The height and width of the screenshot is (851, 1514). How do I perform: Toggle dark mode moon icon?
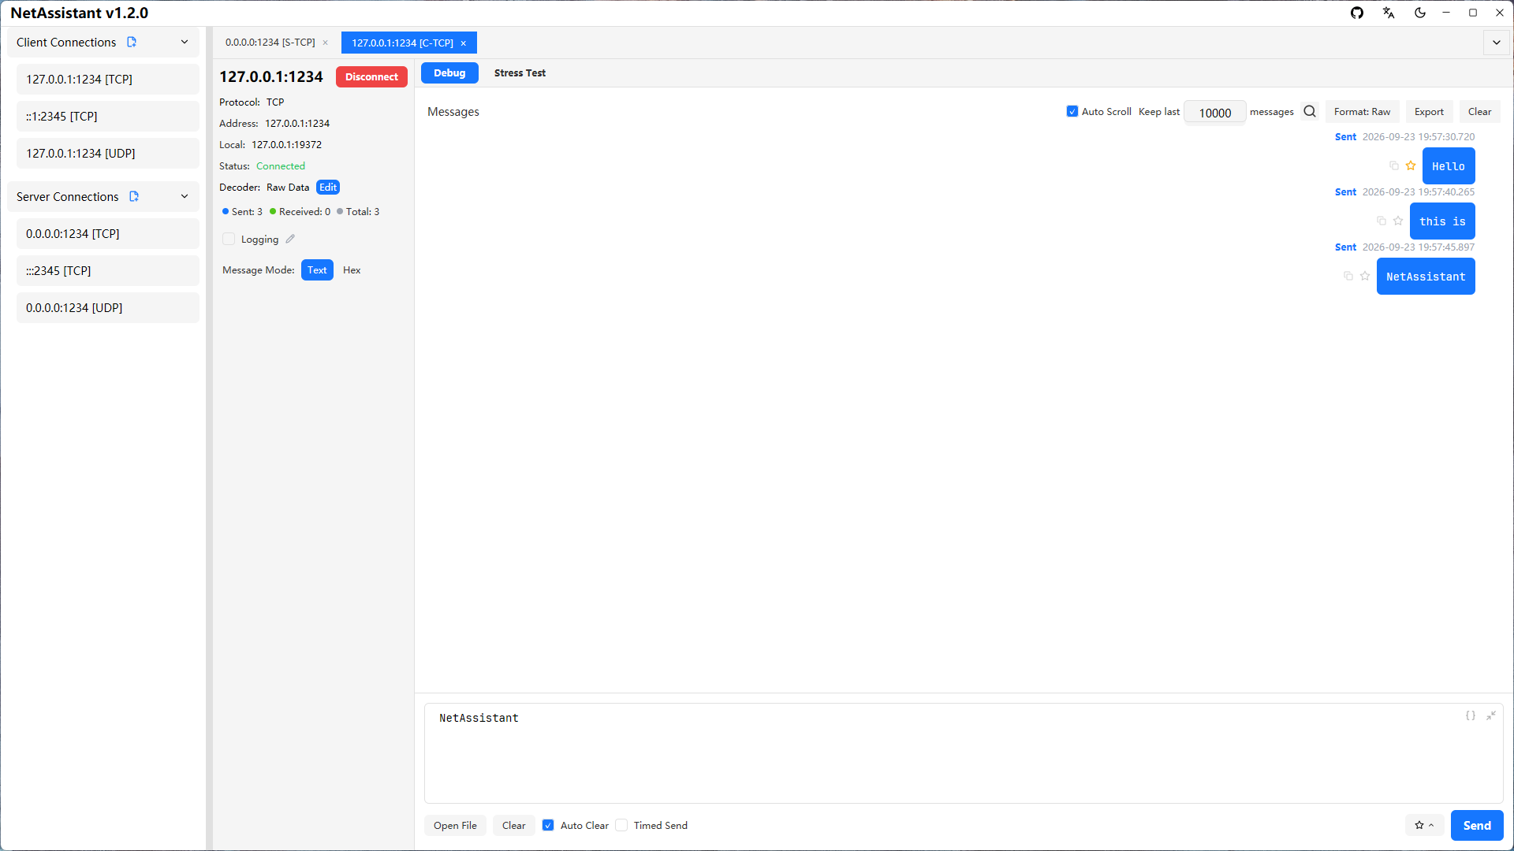1420,13
